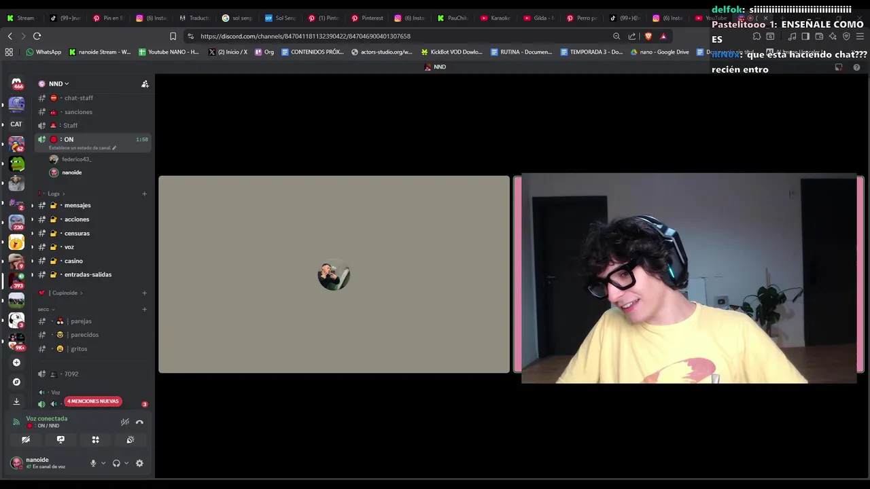Open NND server dropdown menu
This screenshot has height=489, width=870.
[x=58, y=84]
